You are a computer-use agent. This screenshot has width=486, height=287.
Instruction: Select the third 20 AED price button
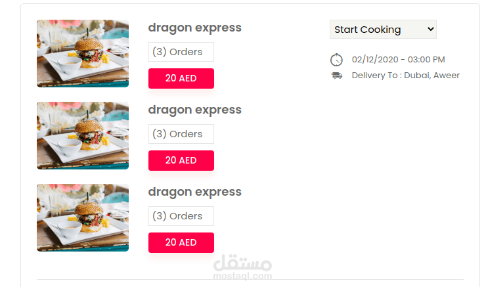(181, 242)
